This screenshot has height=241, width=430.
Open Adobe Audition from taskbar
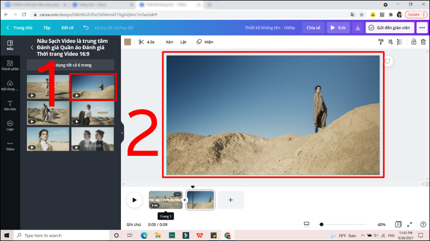(x=171, y=235)
